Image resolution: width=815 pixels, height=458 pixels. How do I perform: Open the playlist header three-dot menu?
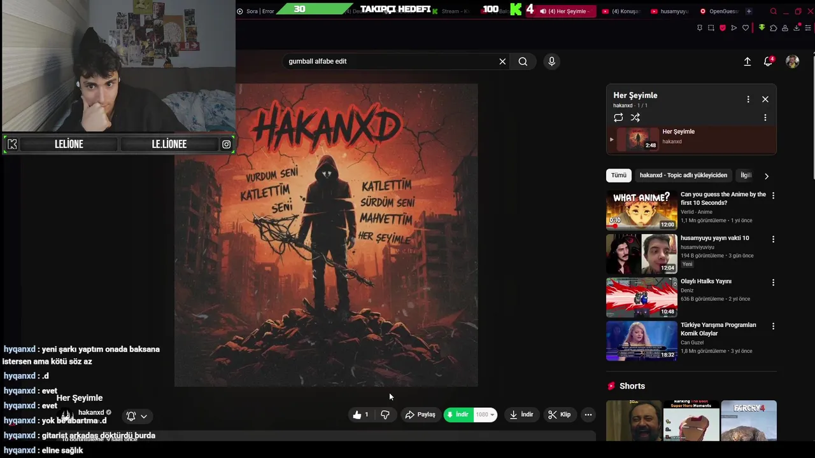pos(748,99)
